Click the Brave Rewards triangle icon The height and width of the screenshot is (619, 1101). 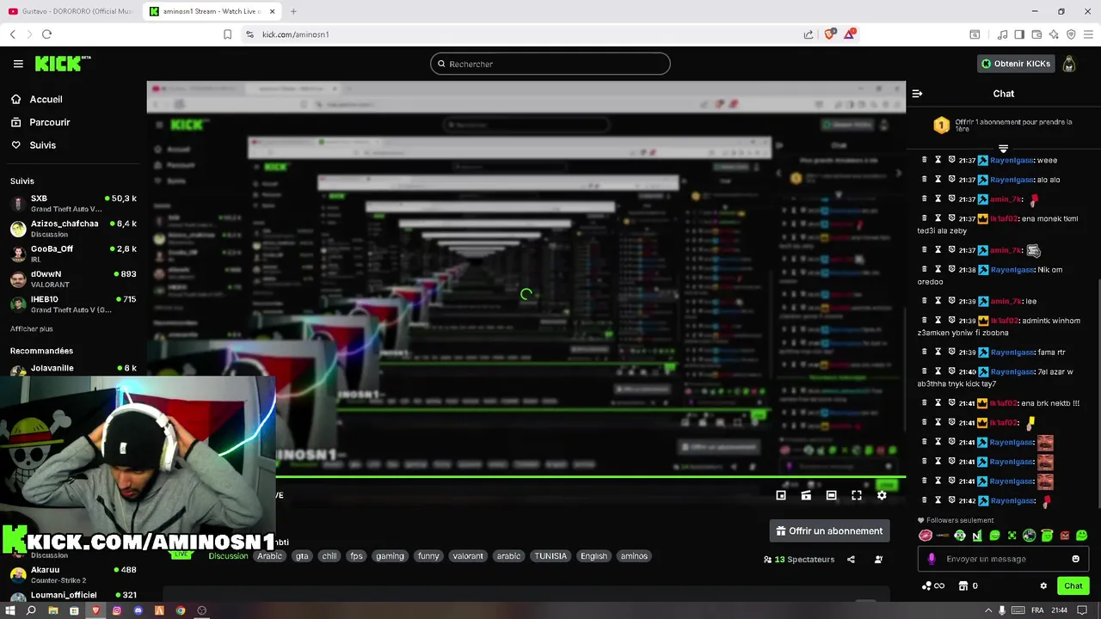point(851,34)
